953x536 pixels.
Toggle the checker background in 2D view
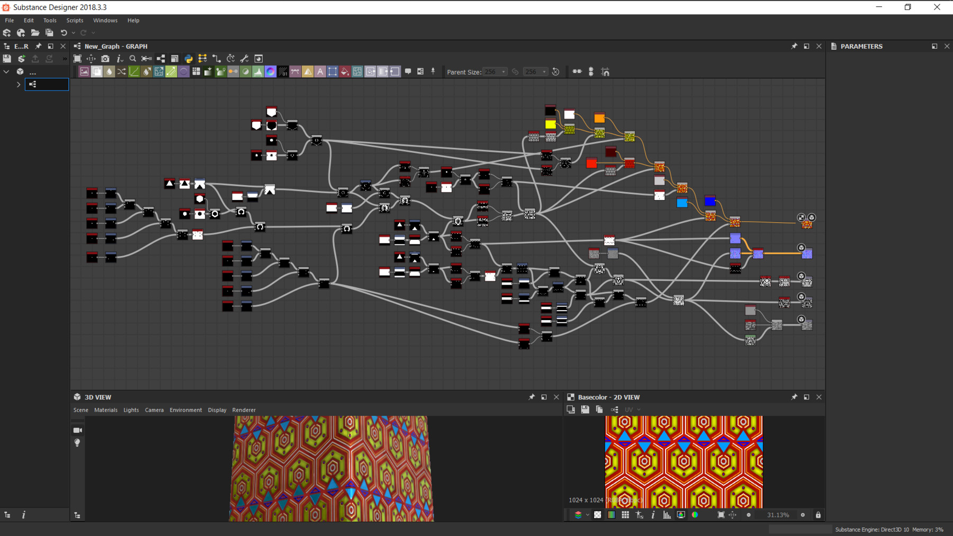[x=597, y=514]
